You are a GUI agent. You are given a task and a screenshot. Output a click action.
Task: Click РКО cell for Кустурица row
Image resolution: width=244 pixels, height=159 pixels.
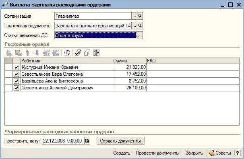[193, 67]
